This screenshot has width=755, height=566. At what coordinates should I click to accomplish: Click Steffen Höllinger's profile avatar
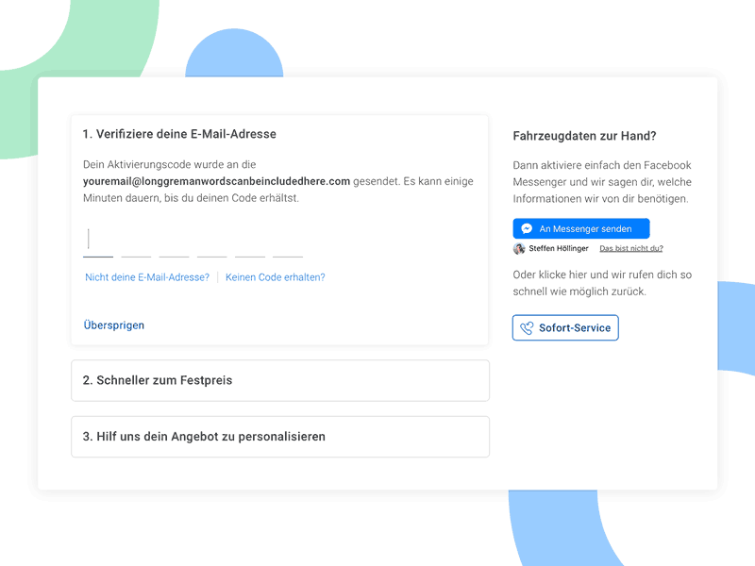tap(519, 249)
